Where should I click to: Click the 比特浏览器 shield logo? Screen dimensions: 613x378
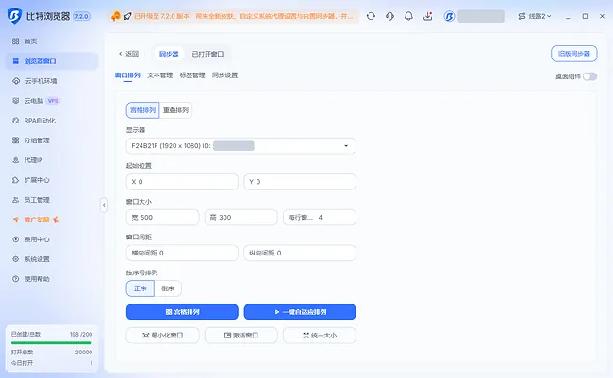point(14,16)
